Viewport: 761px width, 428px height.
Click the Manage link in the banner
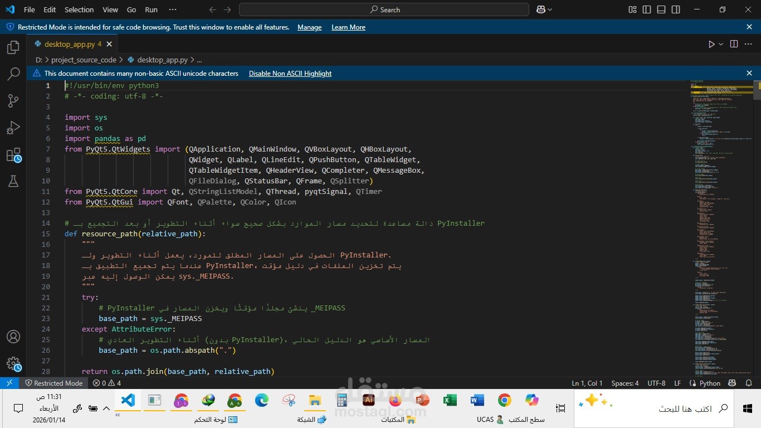click(x=309, y=27)
